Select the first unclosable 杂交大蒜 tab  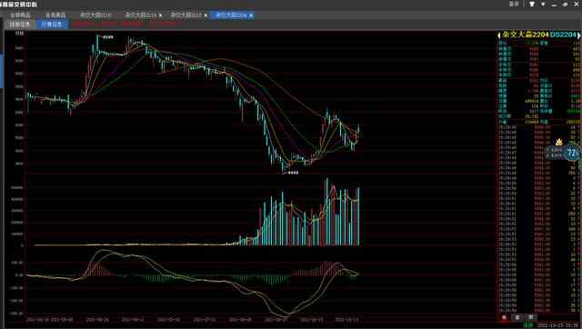click(x=95, y=15)
